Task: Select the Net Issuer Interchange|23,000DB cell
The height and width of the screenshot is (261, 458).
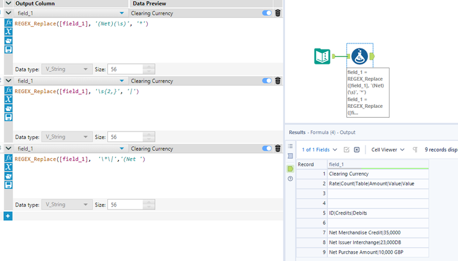Action: pyautogui.click(x=378, y=242)
